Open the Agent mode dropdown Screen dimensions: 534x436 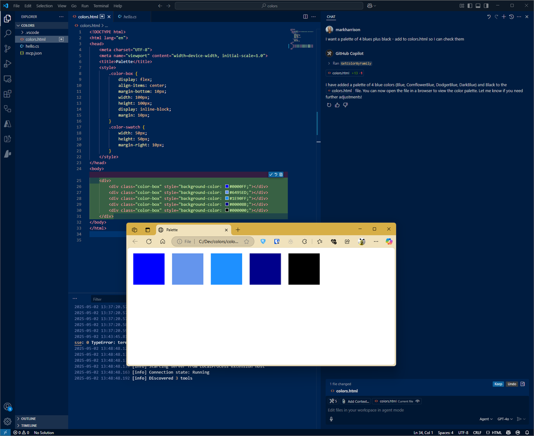tap(485, 419)
